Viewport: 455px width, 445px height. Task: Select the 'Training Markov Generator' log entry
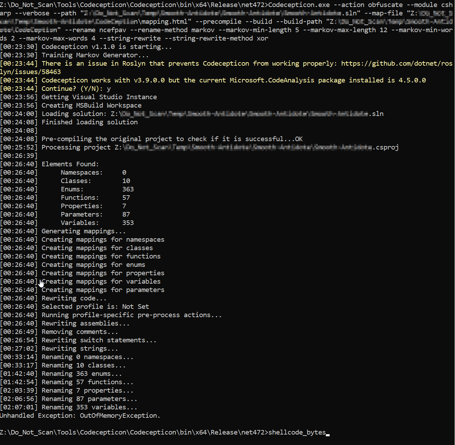[94, 55]
